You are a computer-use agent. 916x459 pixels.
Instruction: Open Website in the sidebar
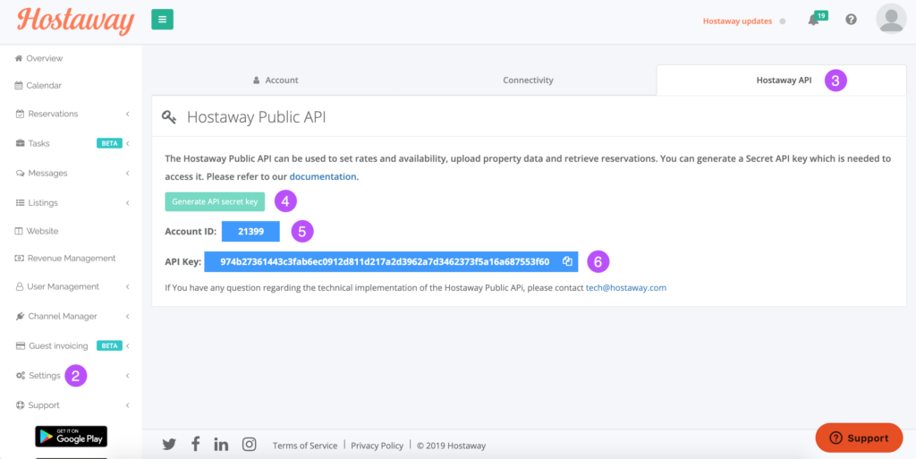click(42, 231)
